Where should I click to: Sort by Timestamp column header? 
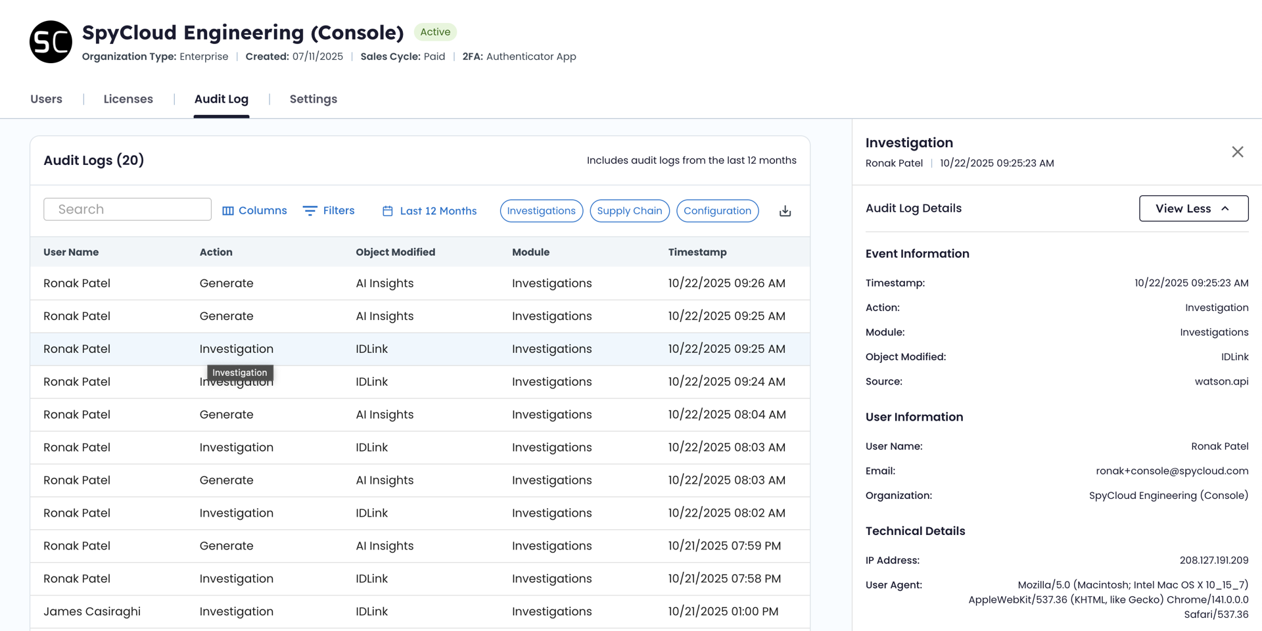point(697,252)
